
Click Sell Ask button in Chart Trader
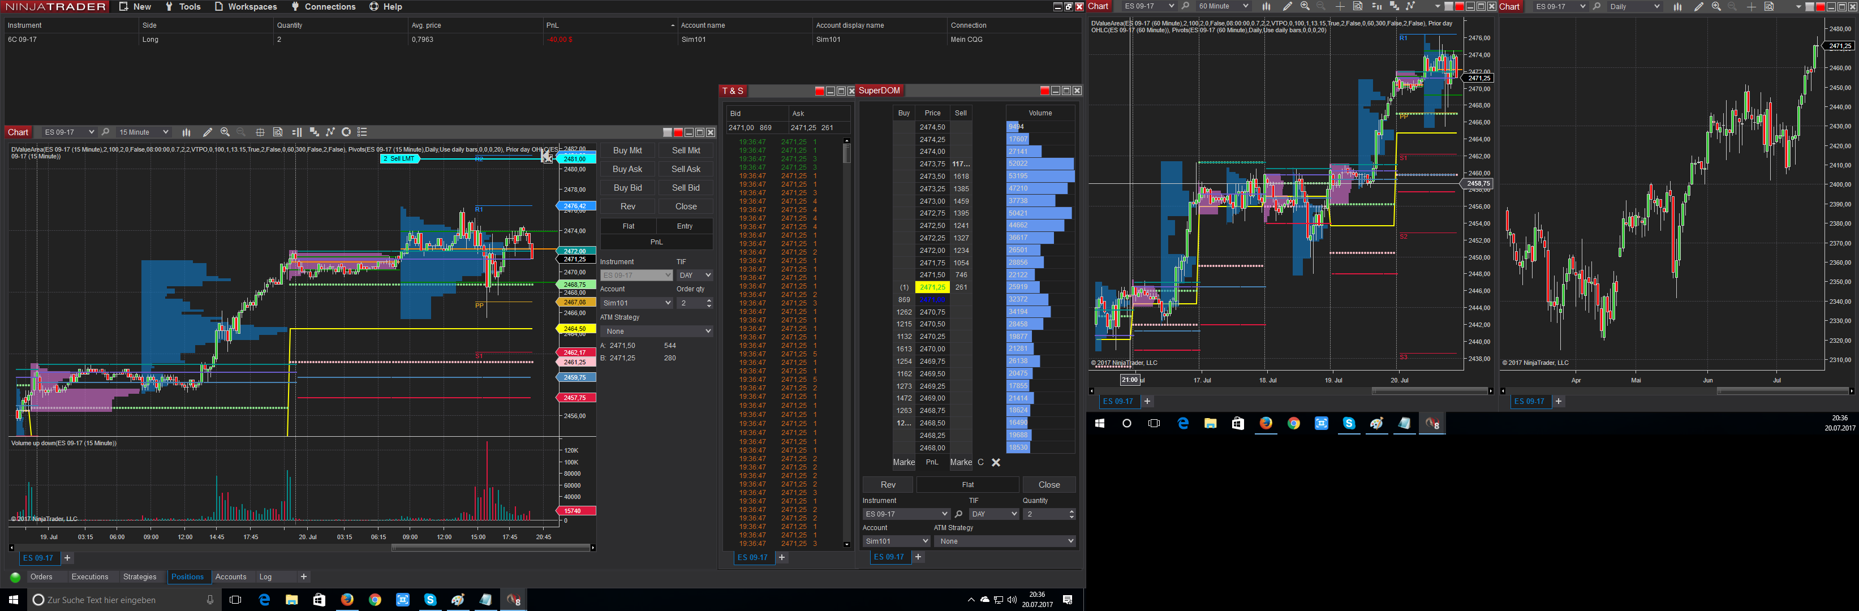pyautogui.click(x=686, y=169)
